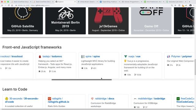Switch to second Stack Overflow tab
Image resolution: width=196 pixels, height=110 pixels.
click(43, 2)
